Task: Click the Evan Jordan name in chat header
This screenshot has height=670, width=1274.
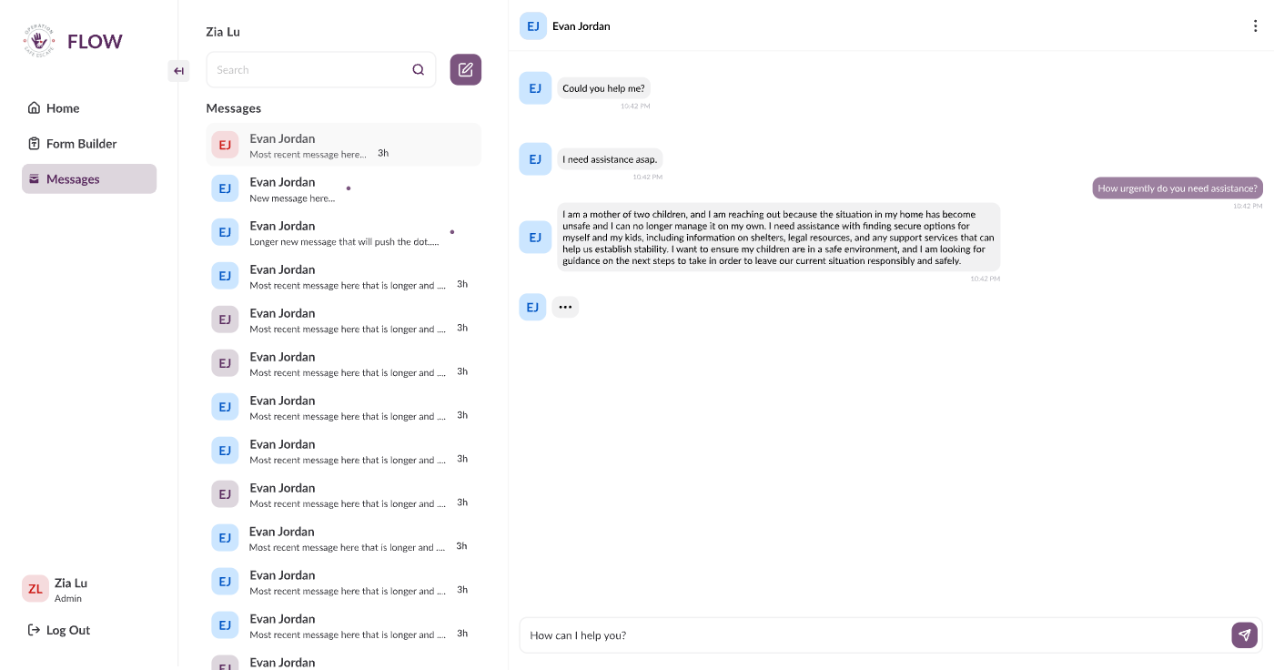Action: point(581,26)
